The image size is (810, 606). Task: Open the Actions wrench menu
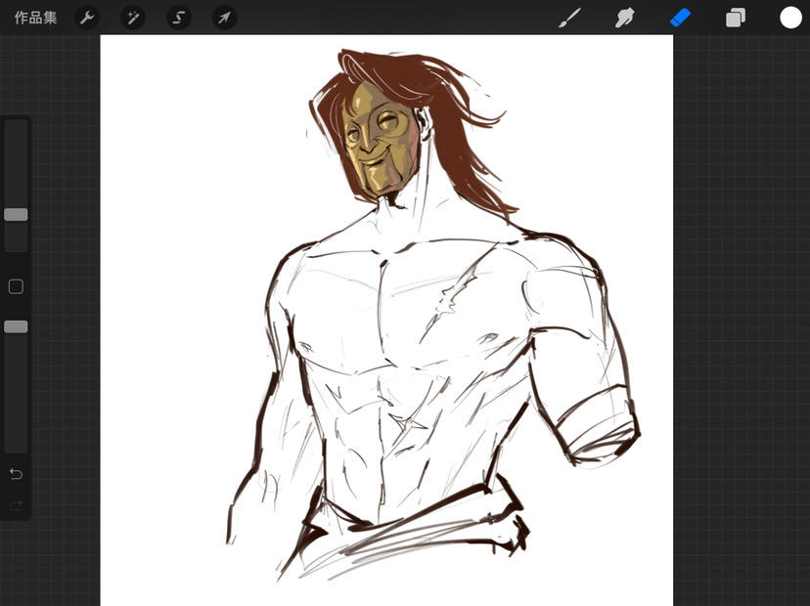87,18
